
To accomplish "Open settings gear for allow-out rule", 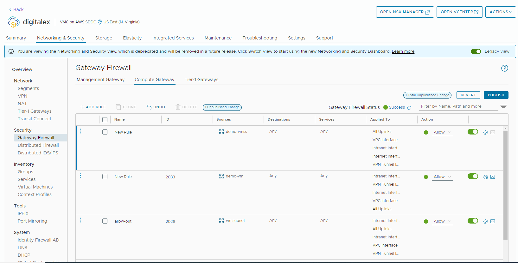I will [x=485, y=222].
